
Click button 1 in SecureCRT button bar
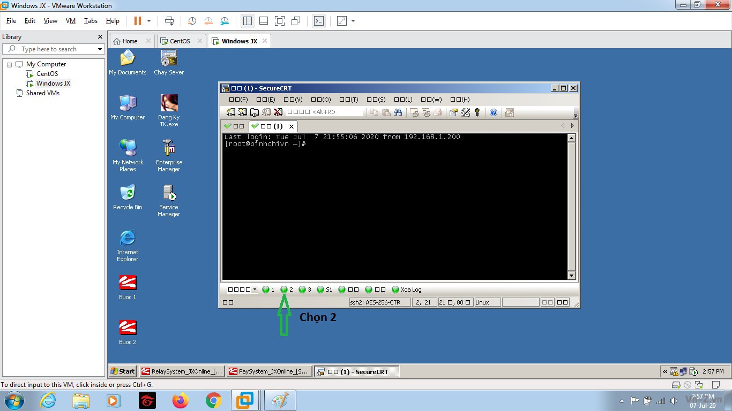coord(268,290)
